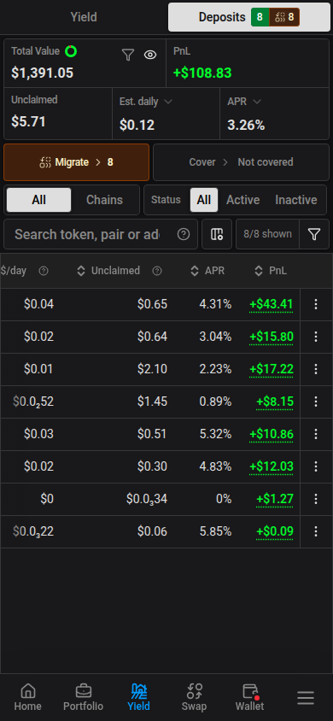Open the +$17.22 PnL details link
333x721 pixels.
(271, 369)
